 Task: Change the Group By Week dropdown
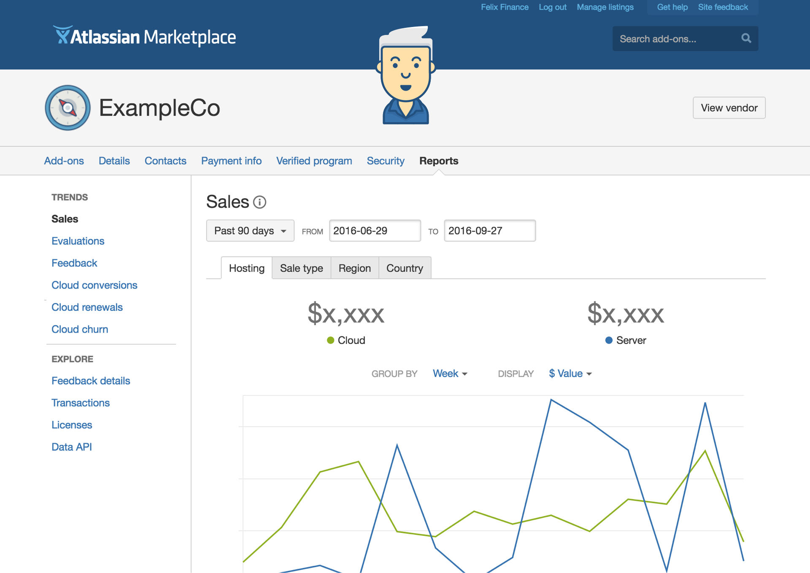[450, 374]
